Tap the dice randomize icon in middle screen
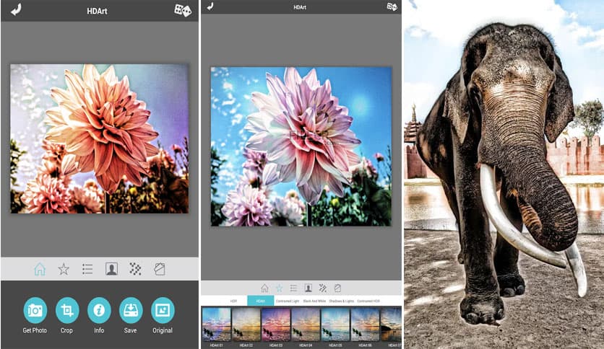Viewport: 604px width, 349px height. [392, 6]
